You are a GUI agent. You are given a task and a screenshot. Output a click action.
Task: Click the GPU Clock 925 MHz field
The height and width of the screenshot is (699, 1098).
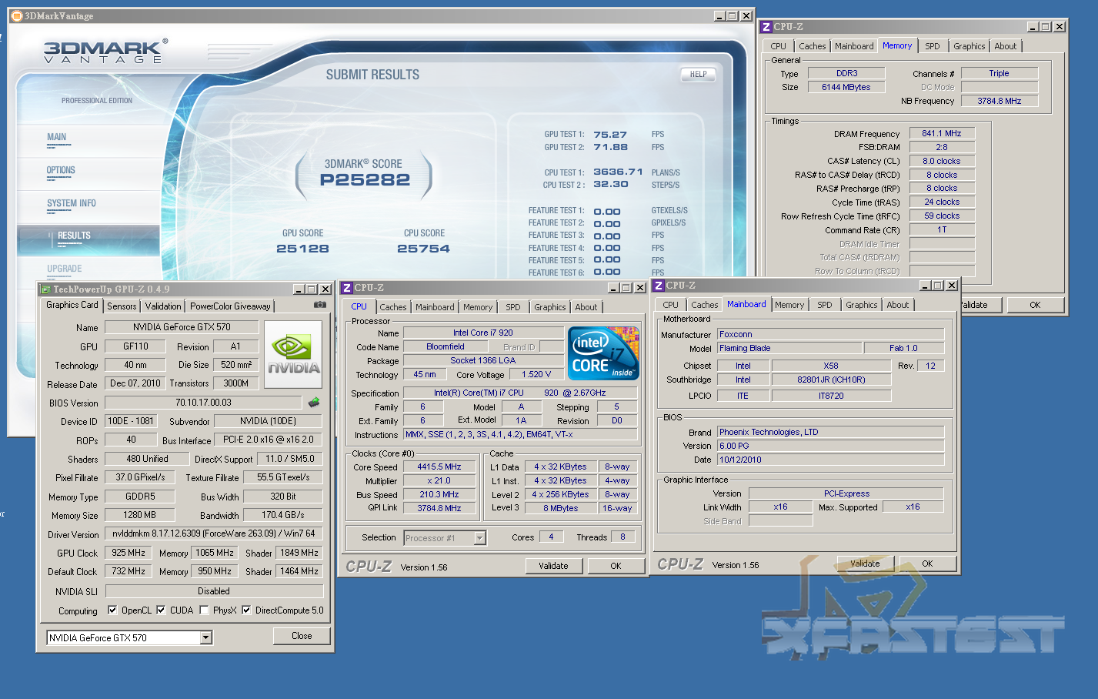[128, 553]
